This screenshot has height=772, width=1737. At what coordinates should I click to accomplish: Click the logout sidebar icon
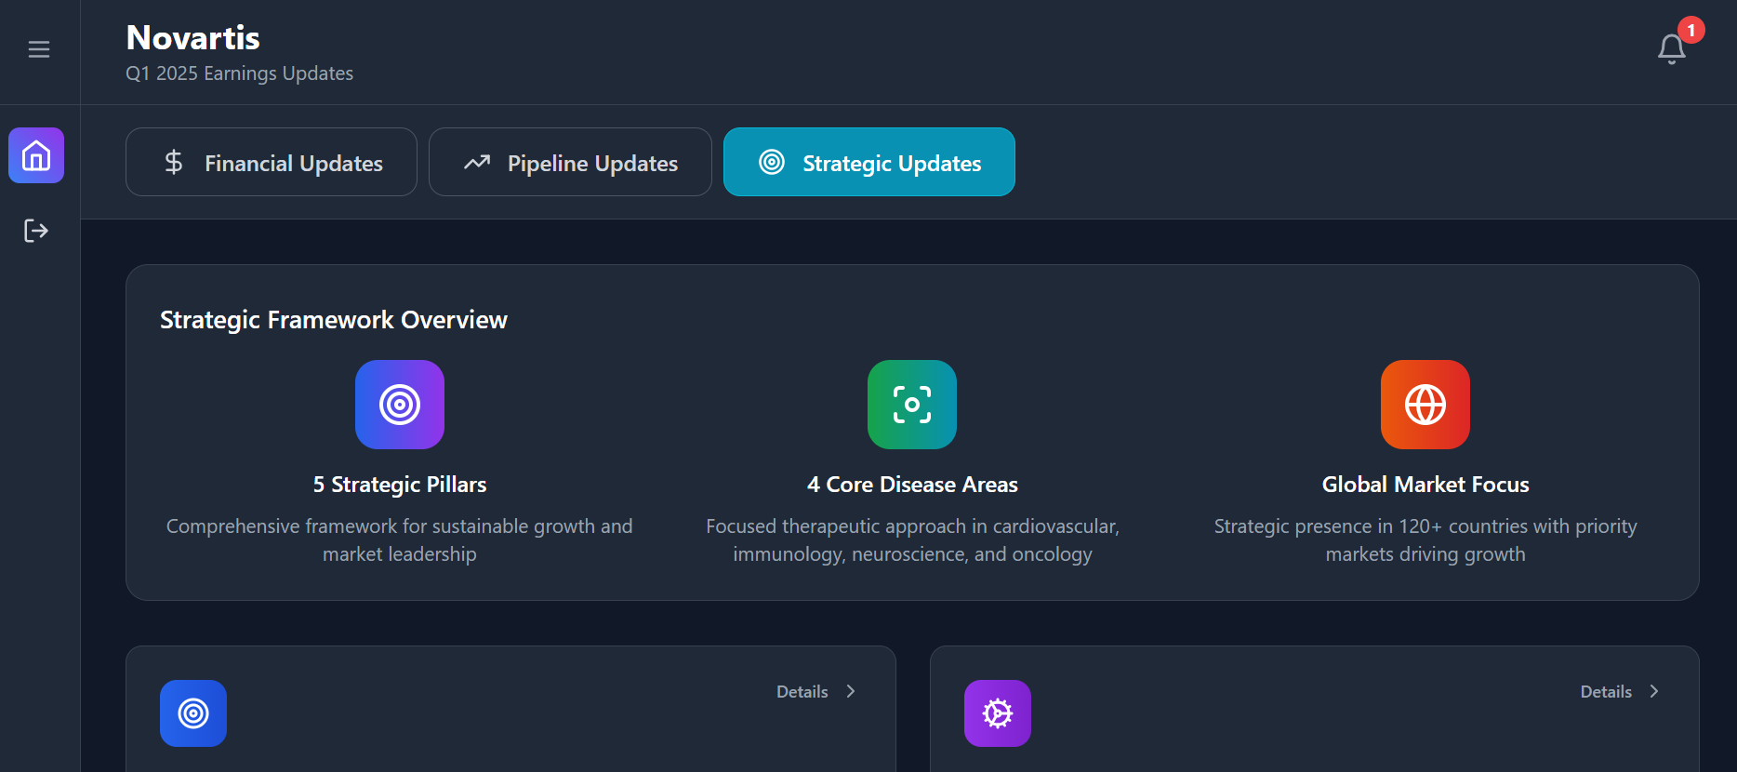(x=36, y=231)
